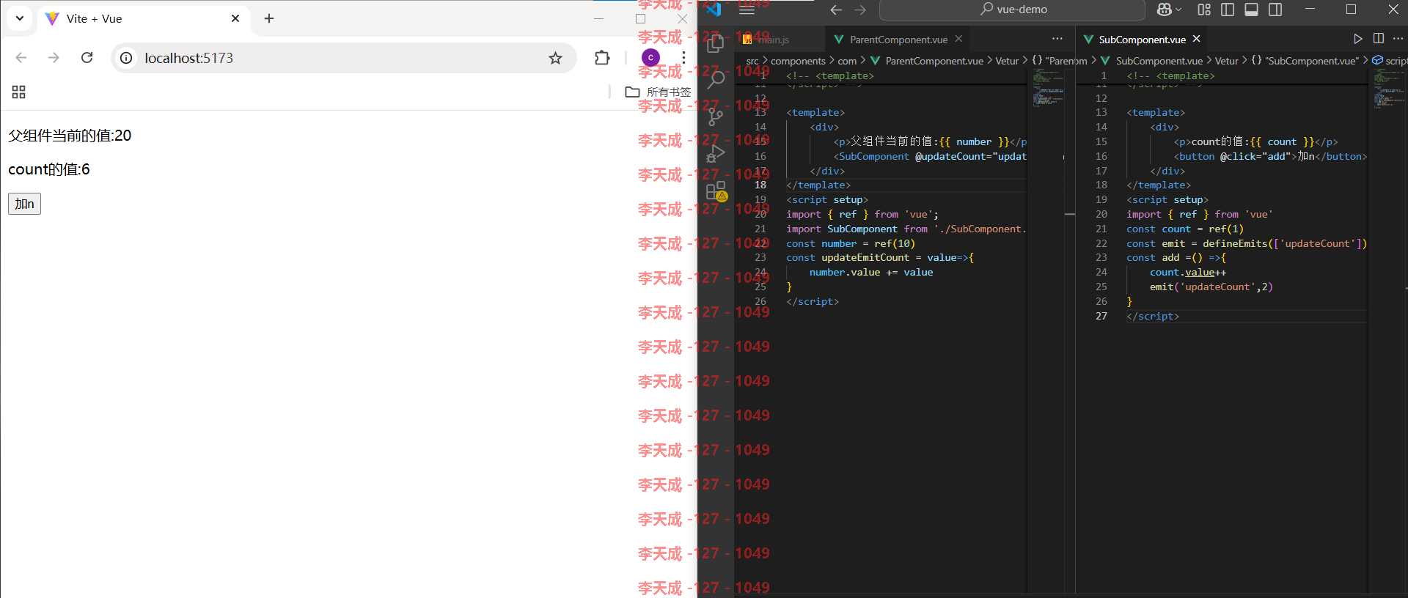
Task: Bookmark this page with the star icon
Action: (555, 58)
